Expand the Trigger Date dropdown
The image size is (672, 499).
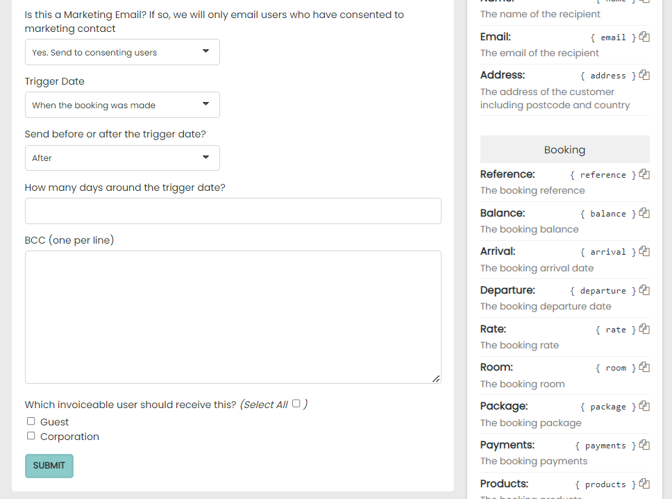coord(122,105)
